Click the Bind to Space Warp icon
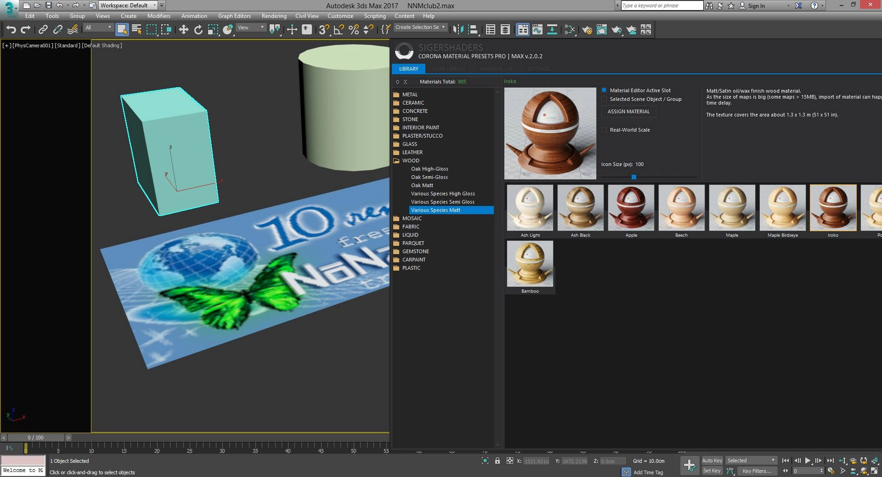Viewport: 882px width, 477px height. (73, 30)
